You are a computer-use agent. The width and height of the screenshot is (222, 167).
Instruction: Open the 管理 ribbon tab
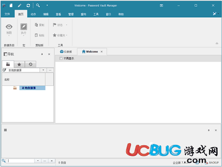(71, 14)
